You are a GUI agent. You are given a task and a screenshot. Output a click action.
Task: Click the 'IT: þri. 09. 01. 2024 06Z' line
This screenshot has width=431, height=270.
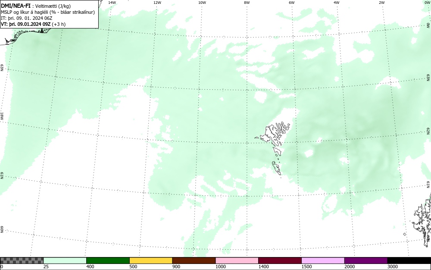(27, 18)
